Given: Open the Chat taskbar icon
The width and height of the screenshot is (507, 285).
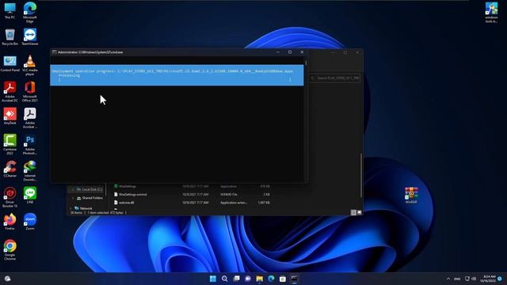Looking at the screenshot, I should 248,279.
